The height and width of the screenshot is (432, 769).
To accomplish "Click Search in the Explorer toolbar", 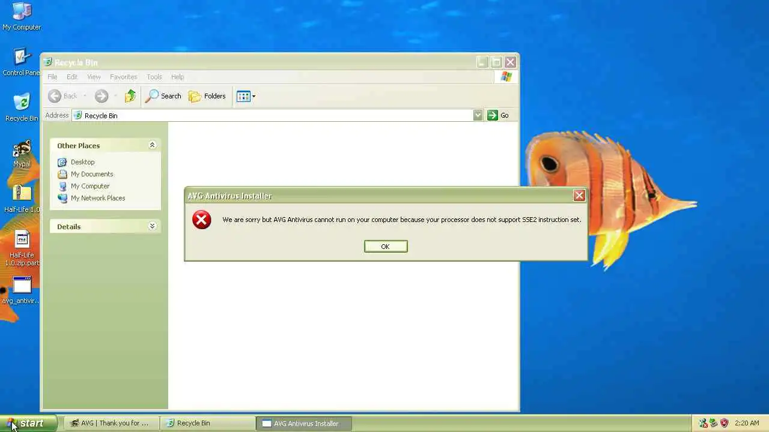I will pyautogui.click(x=163, y=96).
